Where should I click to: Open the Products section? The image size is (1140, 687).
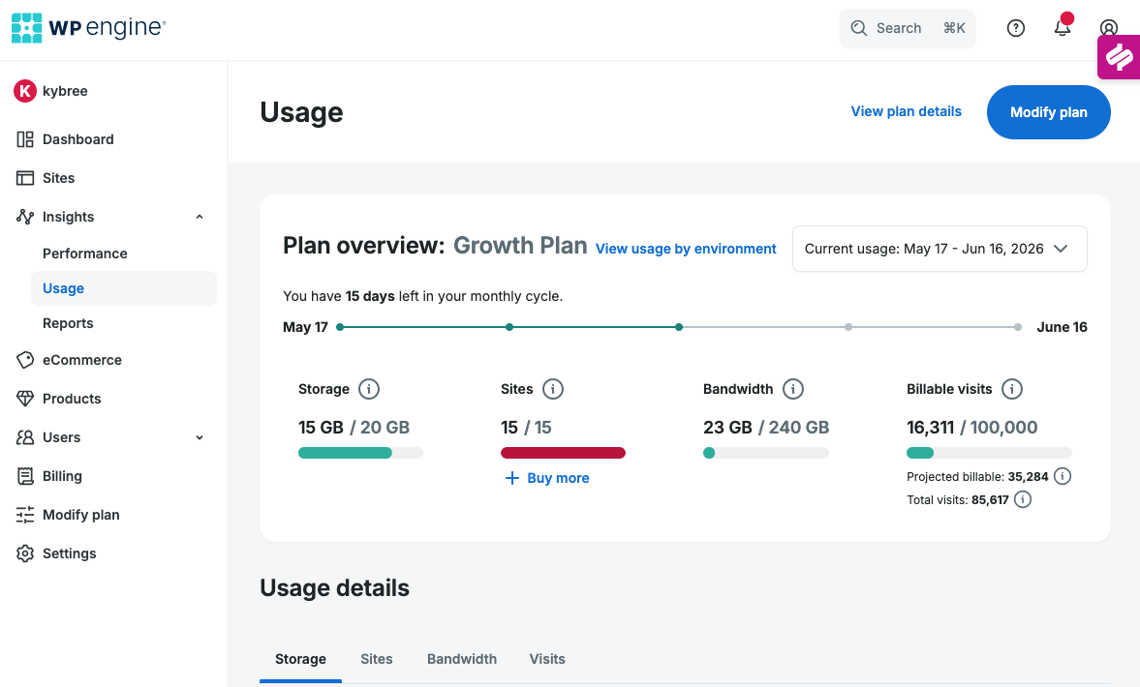(72, 399)
